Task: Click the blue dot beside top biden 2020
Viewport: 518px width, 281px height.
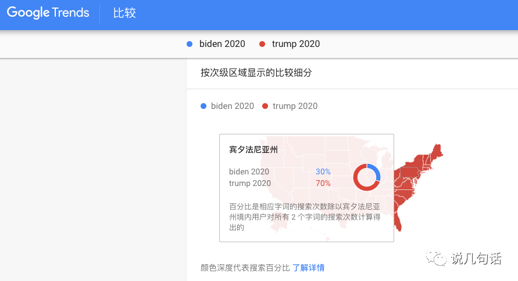Action: tap(190, 44)
